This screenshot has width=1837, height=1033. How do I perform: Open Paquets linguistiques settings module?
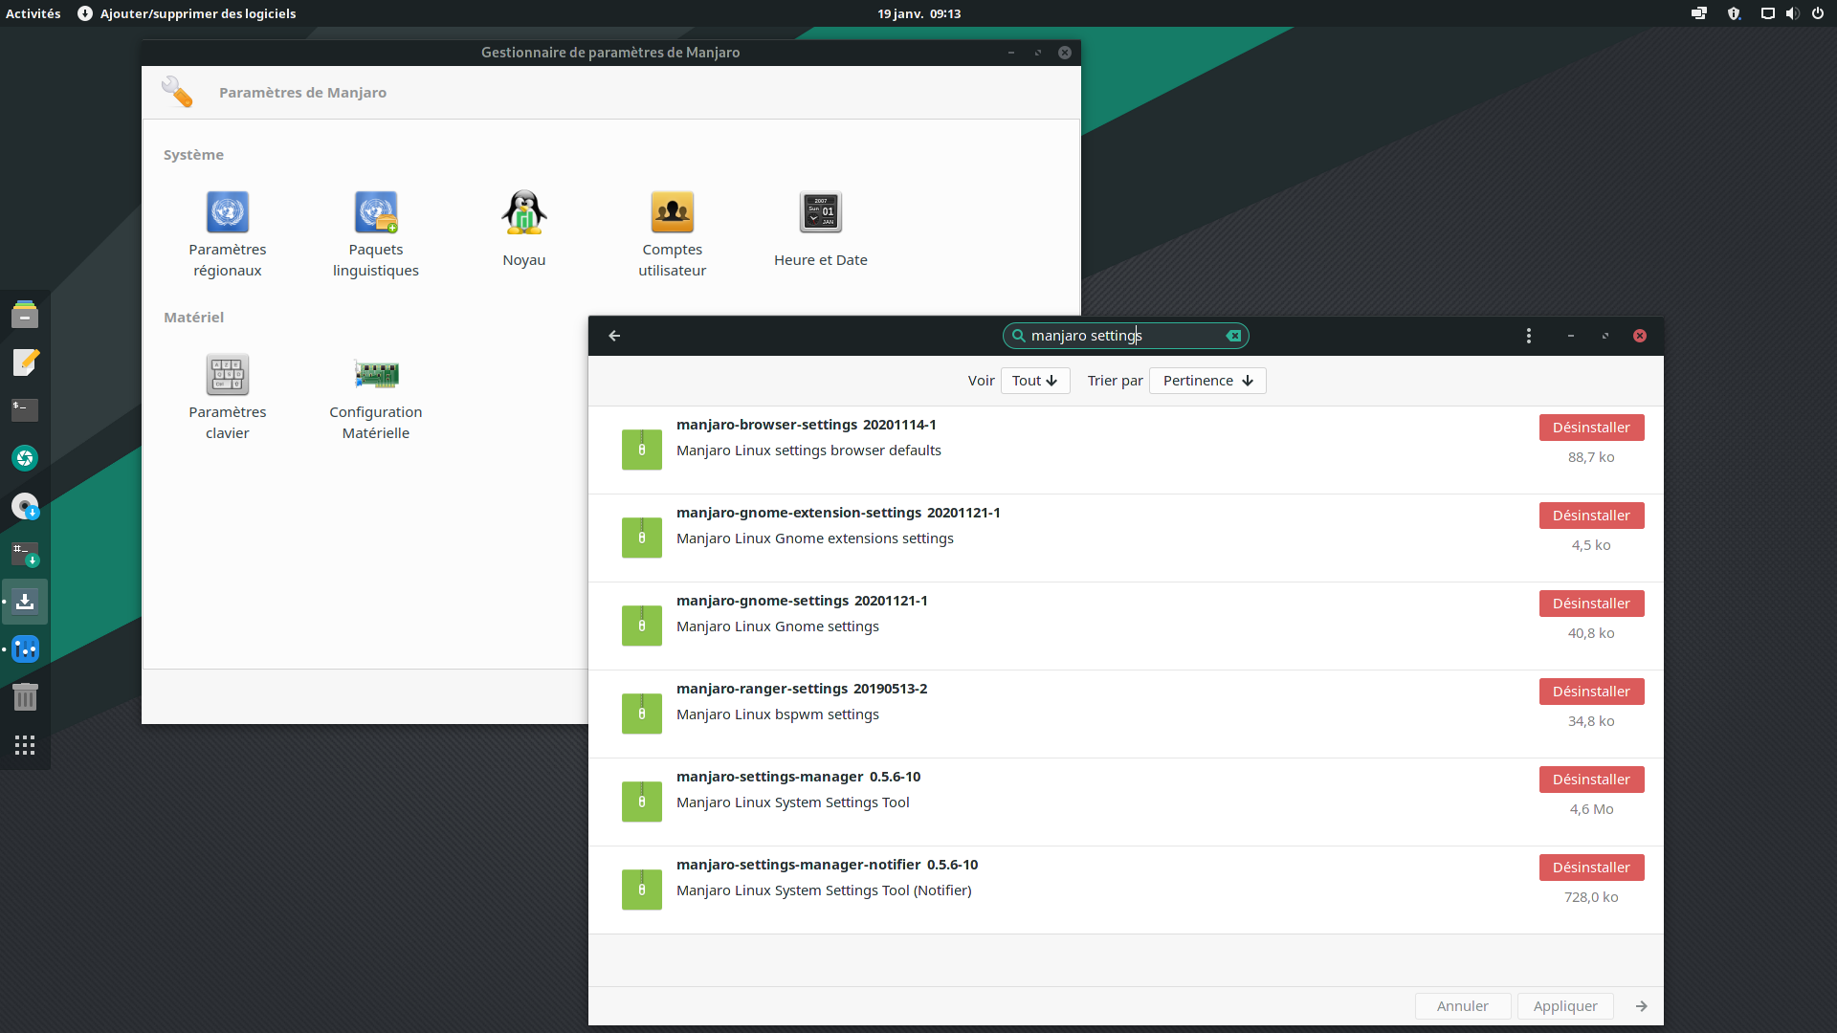click(x=376, y=234)
